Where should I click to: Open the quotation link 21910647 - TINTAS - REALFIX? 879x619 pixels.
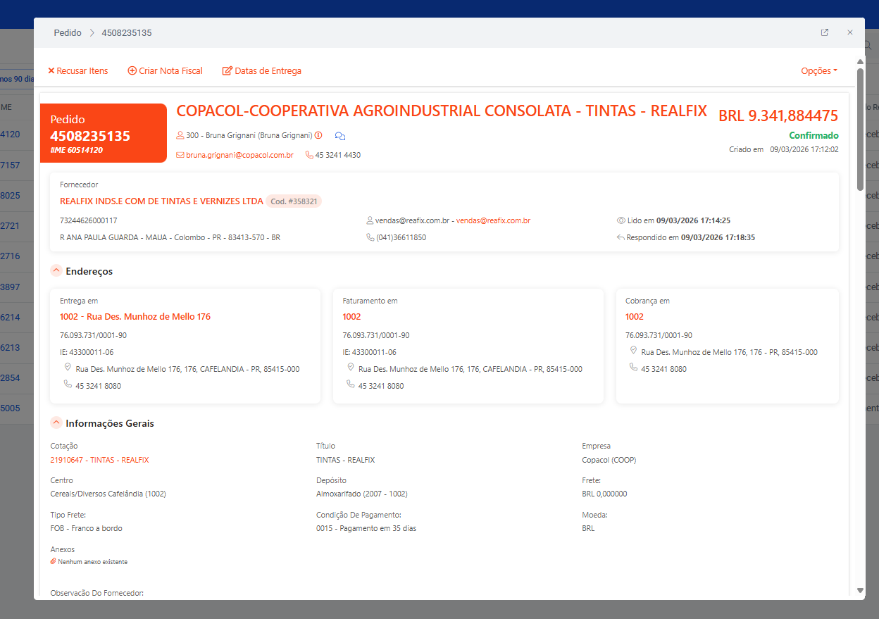[x=99, y=460]
